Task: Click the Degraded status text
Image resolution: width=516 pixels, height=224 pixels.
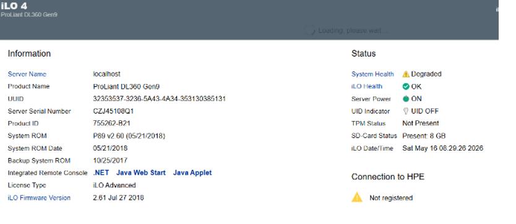Action: 426,74
